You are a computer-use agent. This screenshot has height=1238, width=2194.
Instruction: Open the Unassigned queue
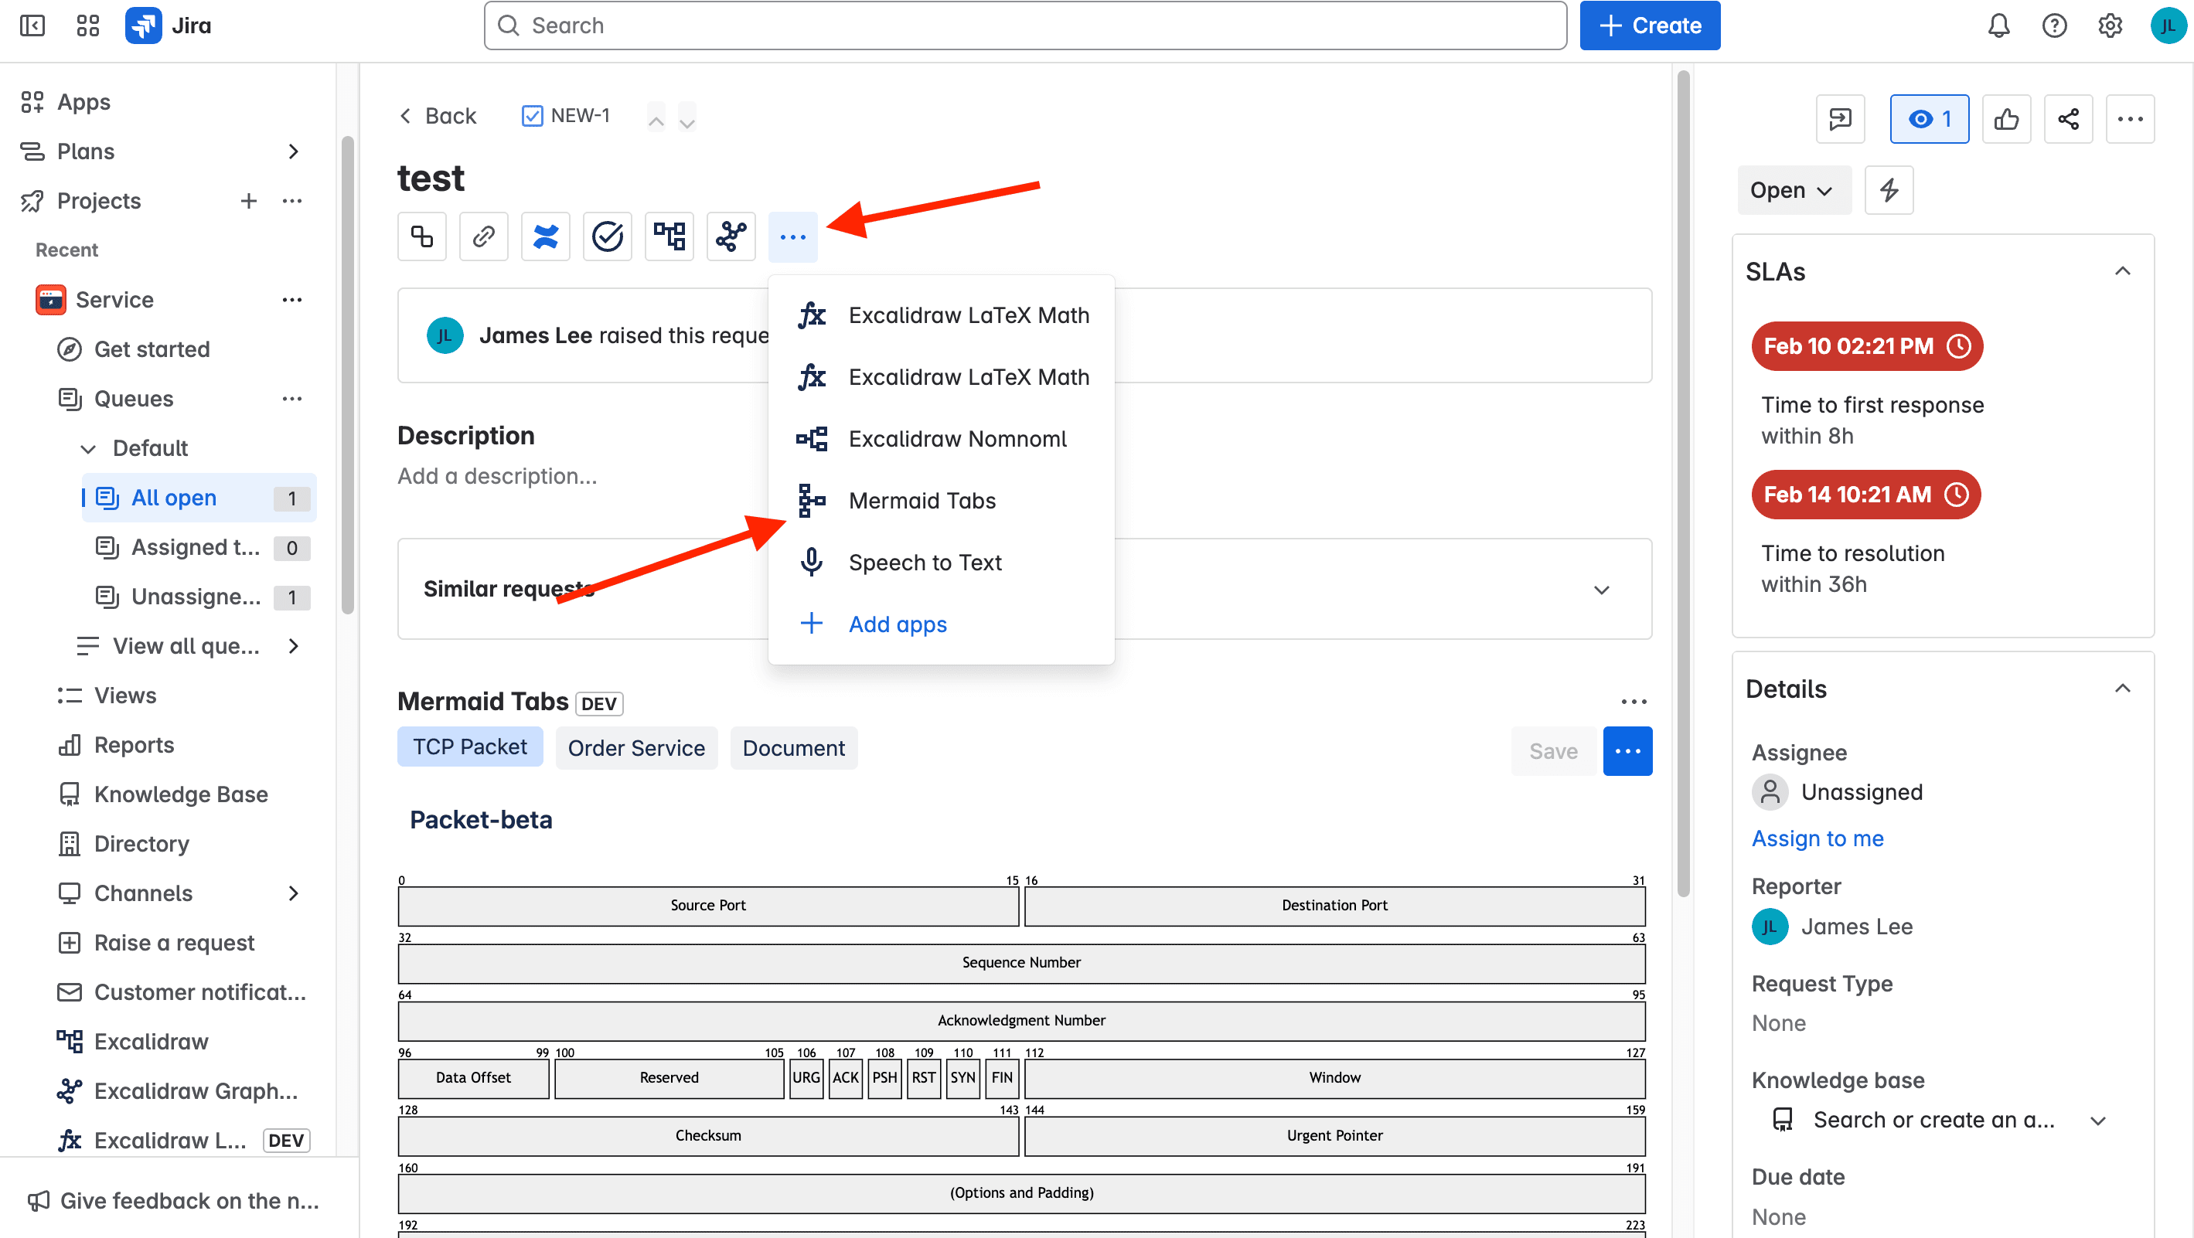(x=199, y=597)
